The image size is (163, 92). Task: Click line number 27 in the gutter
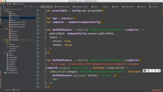tap(38, 60)
